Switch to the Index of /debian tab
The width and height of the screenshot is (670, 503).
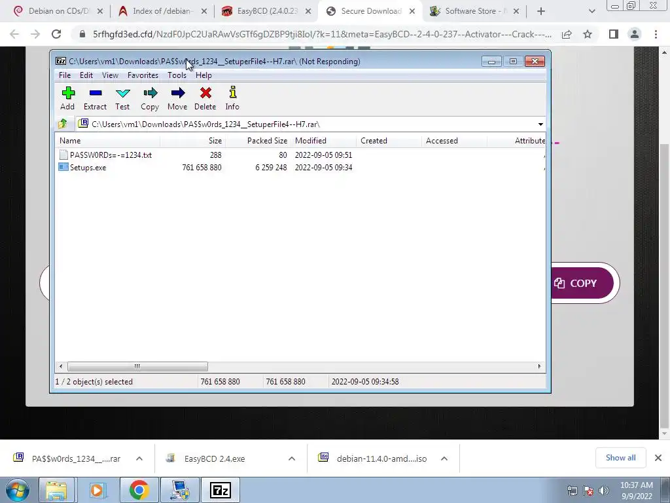point(162,11)
